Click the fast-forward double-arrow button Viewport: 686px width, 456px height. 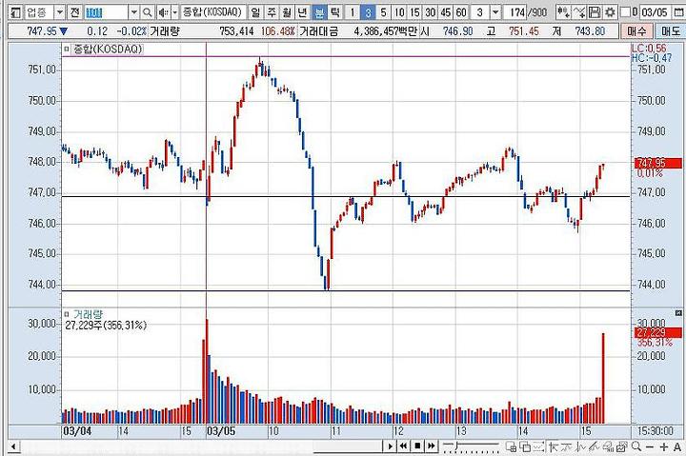(x=432, y=446)
